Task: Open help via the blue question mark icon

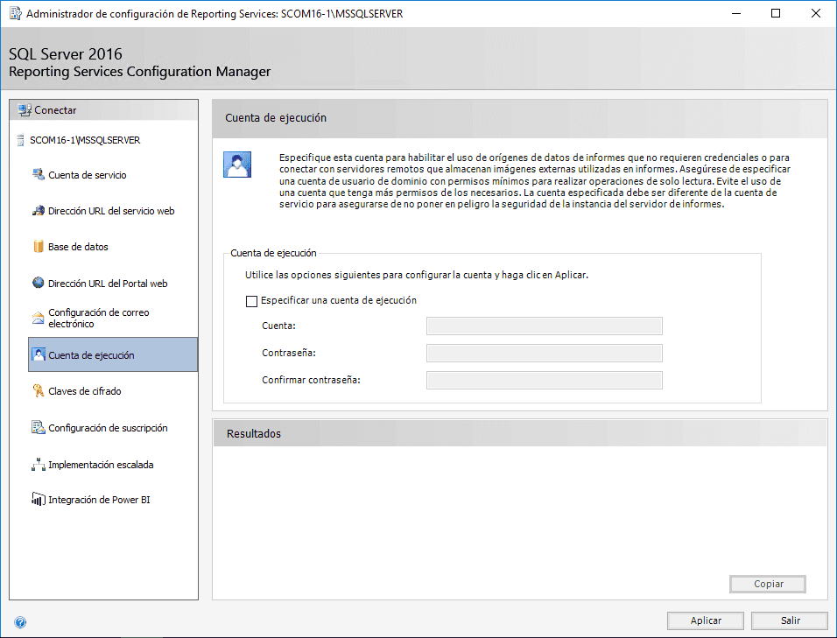Action: [x=20, y=622]
